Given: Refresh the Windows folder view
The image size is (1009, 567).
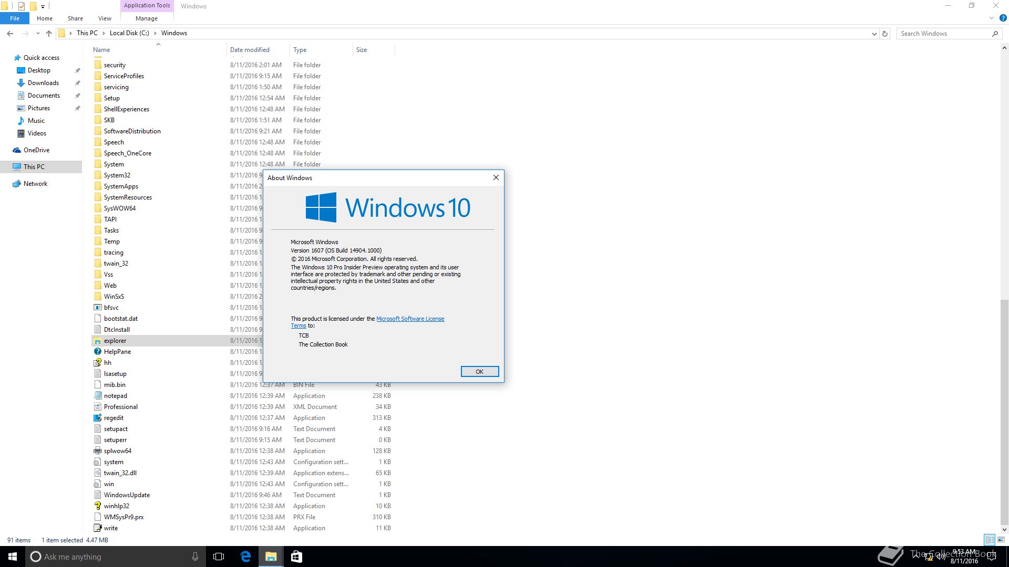Looking at the screenshot, I should [x=885, y=34].
